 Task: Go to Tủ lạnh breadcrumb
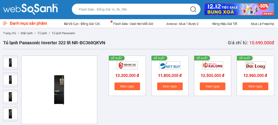tap(42, 33)
